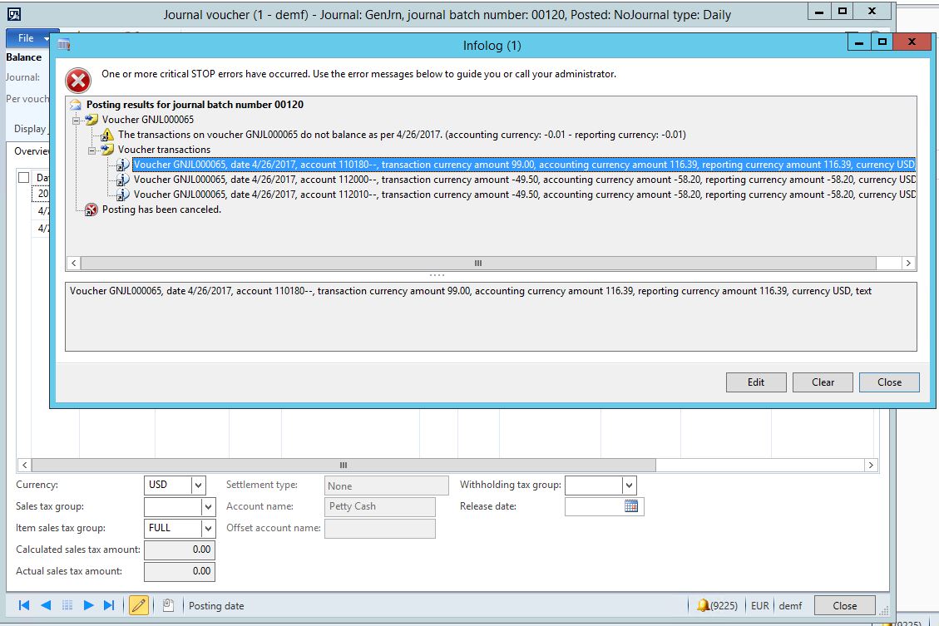Collapse the Voucher transactions node
Image resolution: width=939 pixels, height=626 pixels.
click(93, 150)
